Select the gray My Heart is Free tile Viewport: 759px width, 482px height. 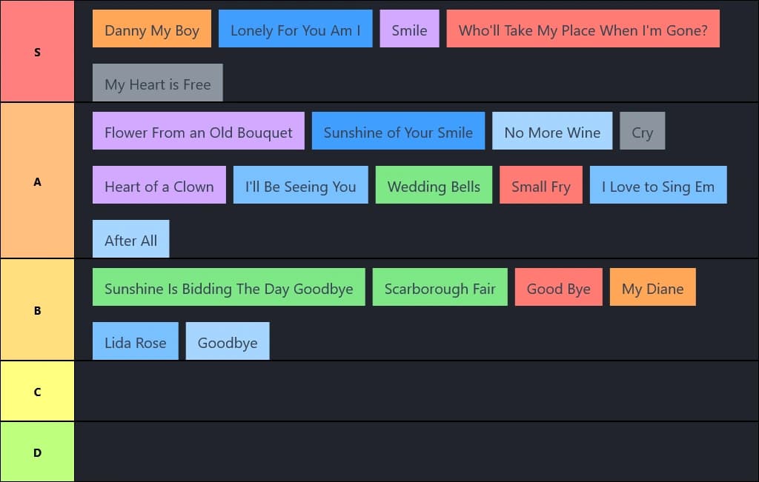[157, 83]
